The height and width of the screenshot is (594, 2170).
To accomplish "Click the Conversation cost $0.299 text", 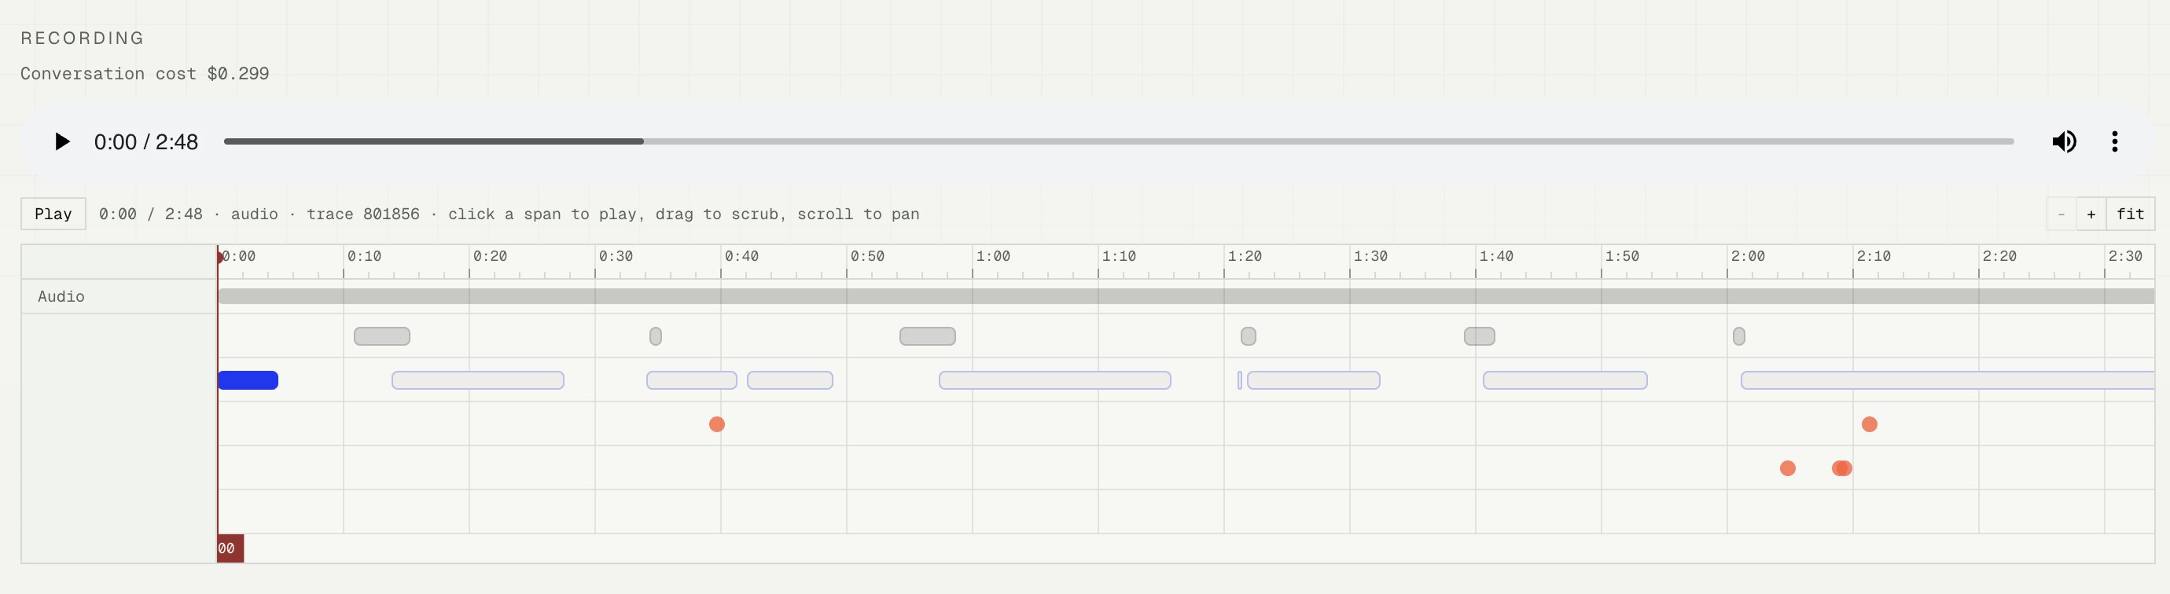I will click(x=145, y=73).
